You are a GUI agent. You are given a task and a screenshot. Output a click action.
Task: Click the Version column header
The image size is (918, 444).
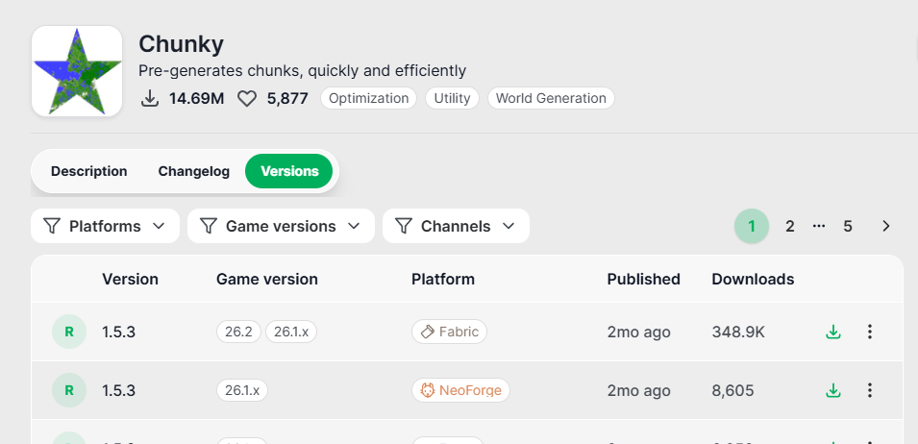coord(130,280)
